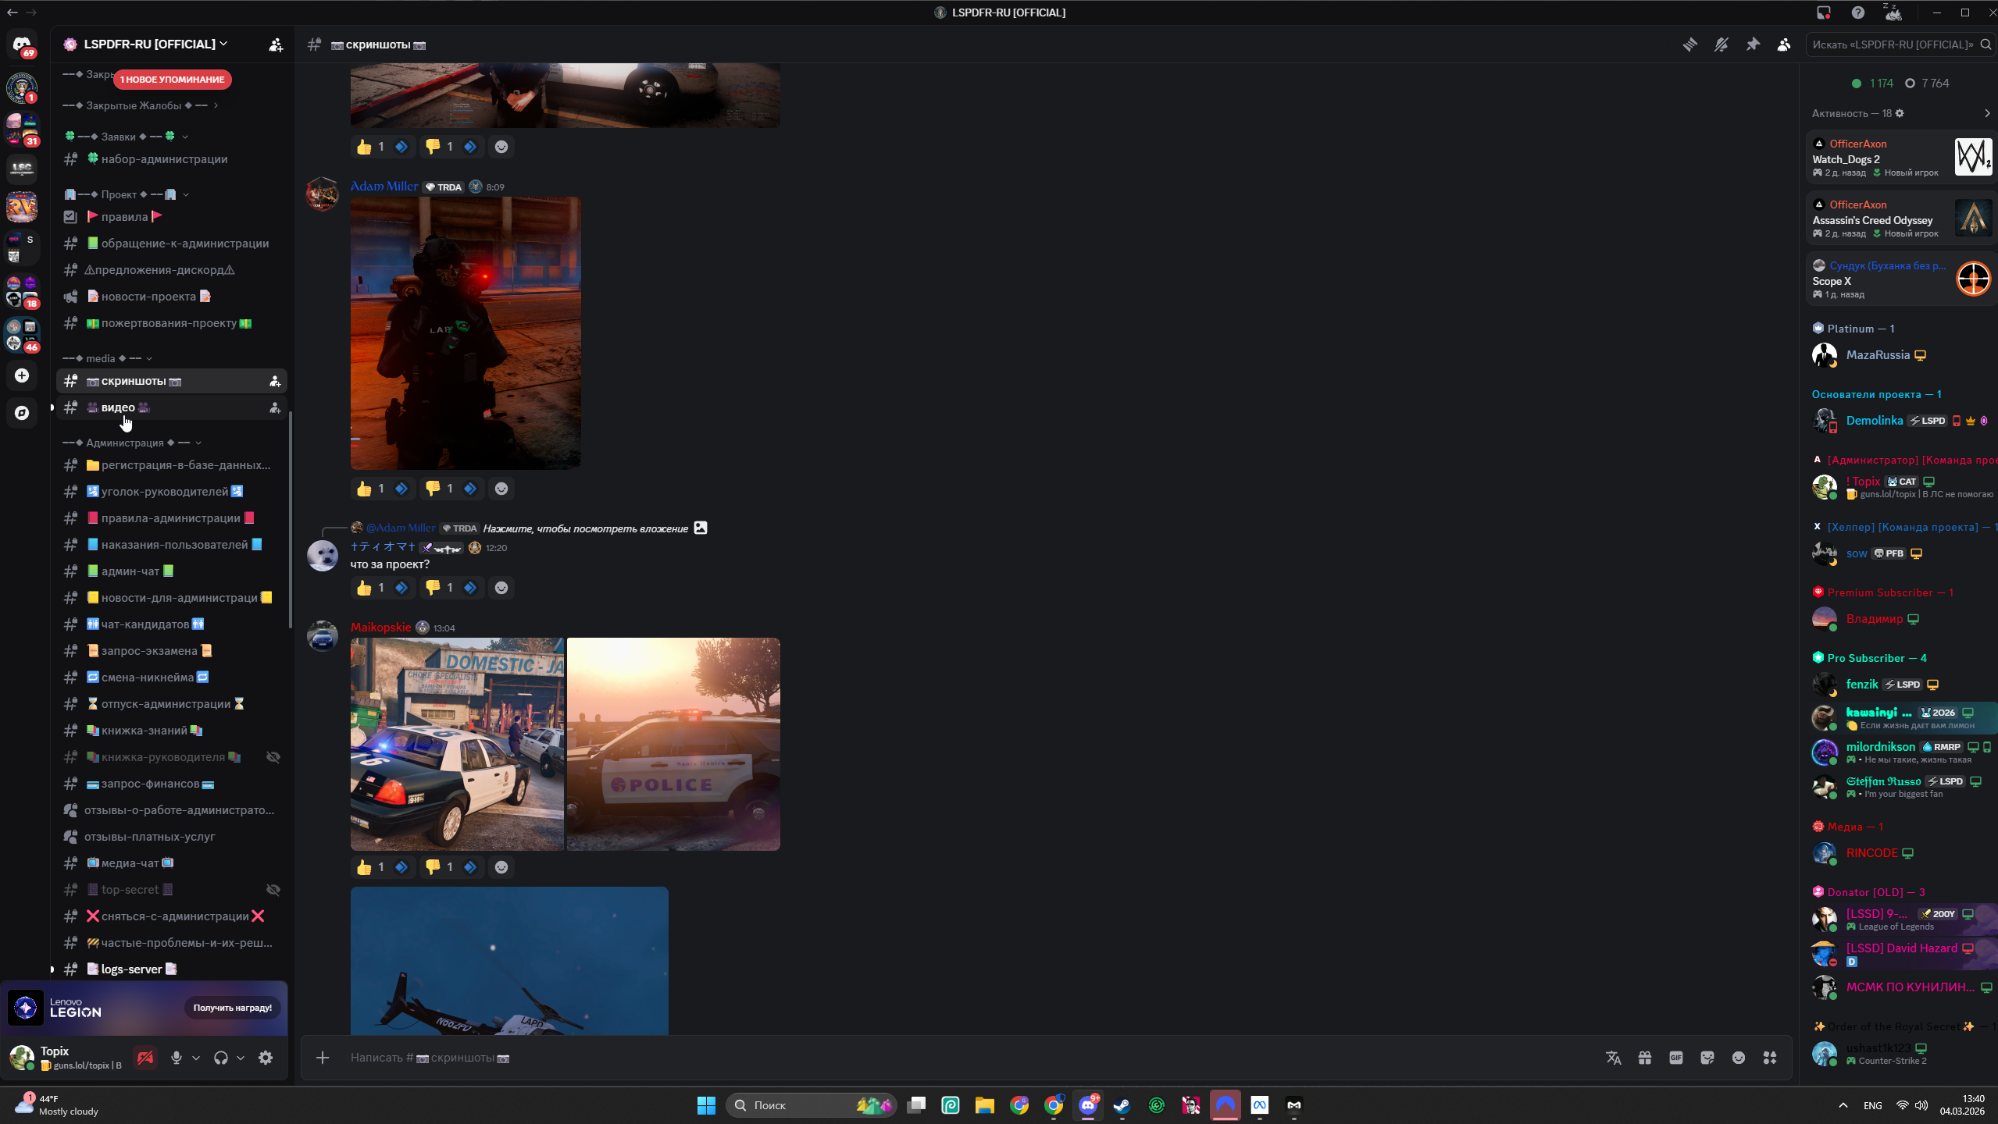Image resolution: width=1998 pixels, height=1124 pixels.
Task: Toggle microphone mute in user panel
Action: 177,1058
